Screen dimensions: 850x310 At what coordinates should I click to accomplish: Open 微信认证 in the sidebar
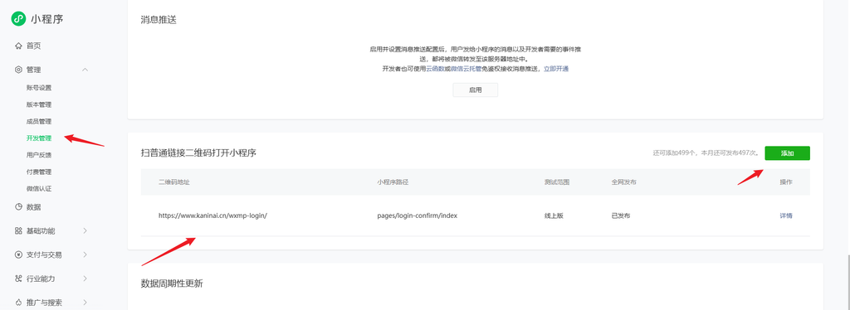pos(39,189)
